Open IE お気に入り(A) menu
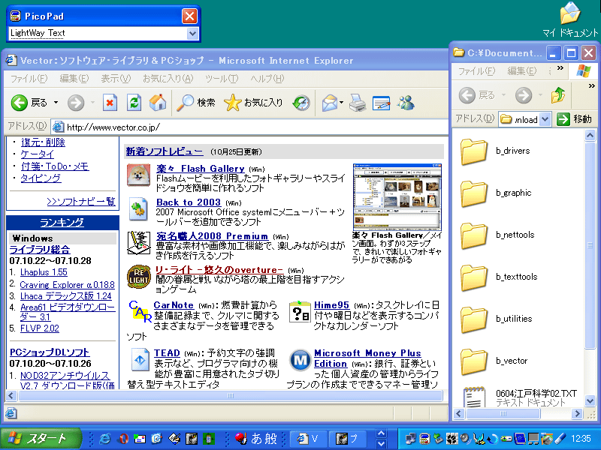The image size is (601, 450). (x=168, y=79)
